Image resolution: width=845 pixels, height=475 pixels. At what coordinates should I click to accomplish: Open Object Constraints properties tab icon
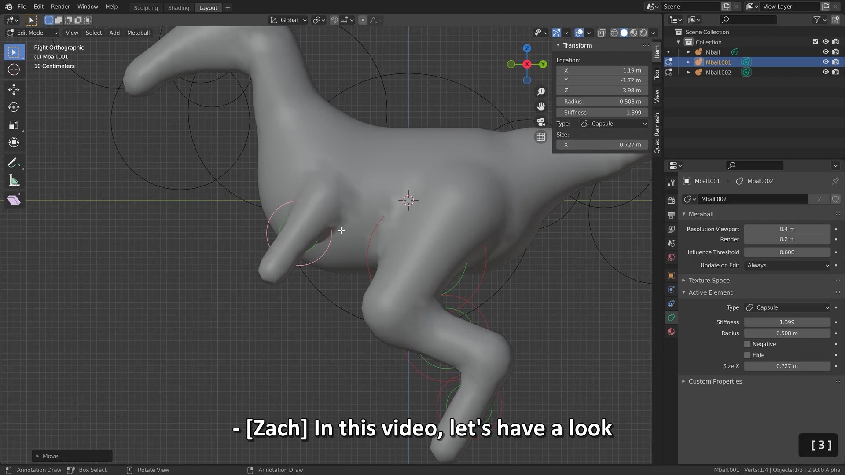pyautogui.click(x=671, y=303)
